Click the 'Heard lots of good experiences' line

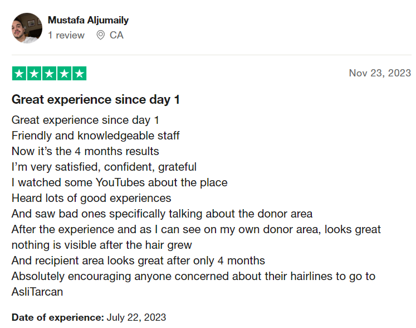[91, 198]
